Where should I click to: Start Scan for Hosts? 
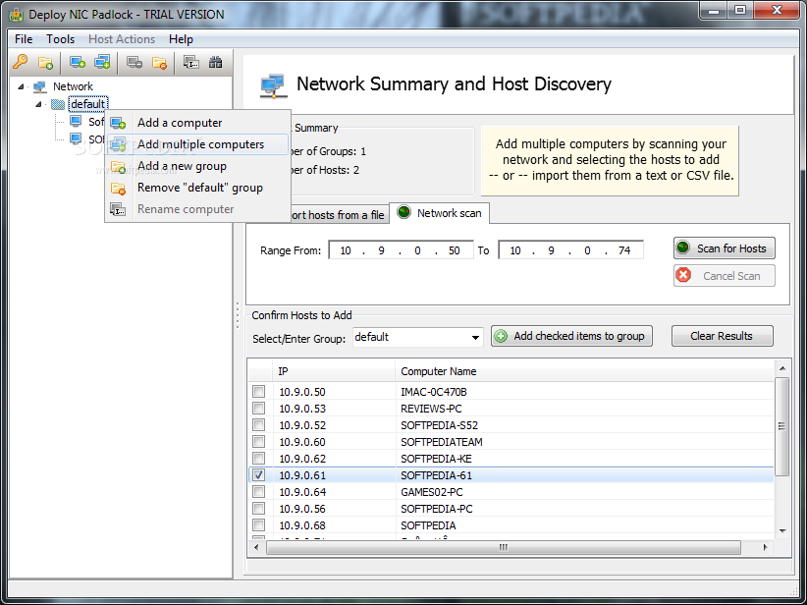(725, 248)
